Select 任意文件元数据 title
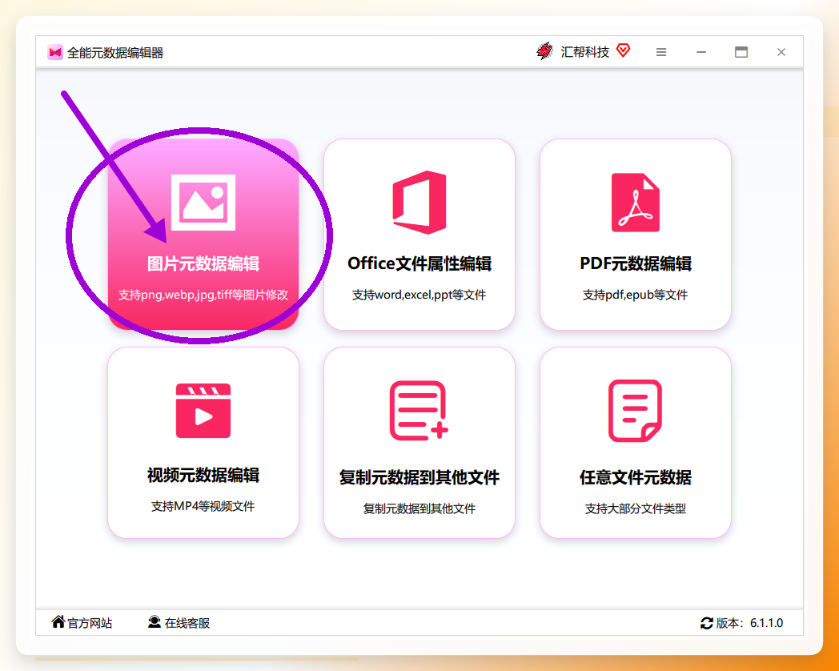The height and width of the screenshot is (671, 839). [x=636, y=477]
